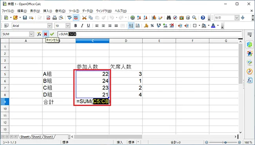This screenshot has width=255, height=145.
Task: Open the Styles and Formatting icon
Action: coord(6,25)
